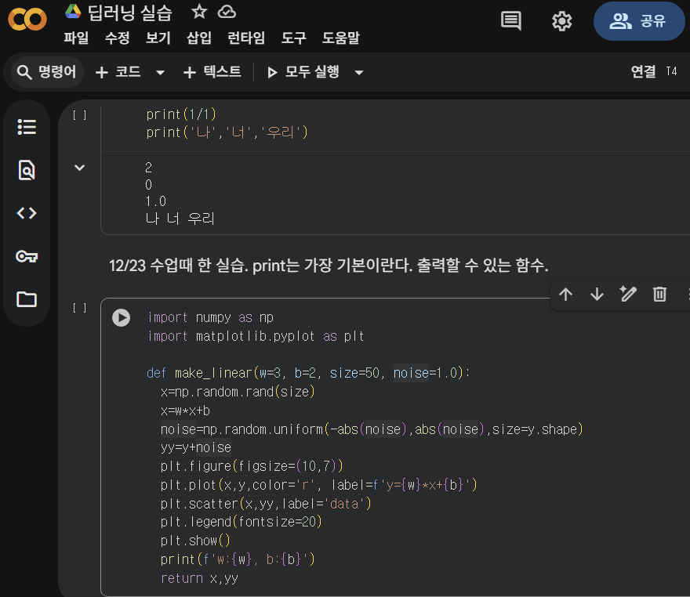Screen dimensions: 690x597
Task: Run the code cell with the play button
Action: coord(120,317)
